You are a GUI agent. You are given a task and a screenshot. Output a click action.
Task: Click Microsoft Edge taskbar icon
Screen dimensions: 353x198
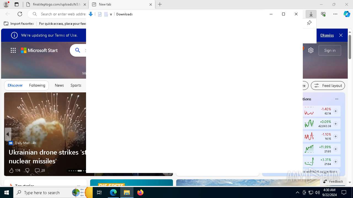click(x=113, y=193)
